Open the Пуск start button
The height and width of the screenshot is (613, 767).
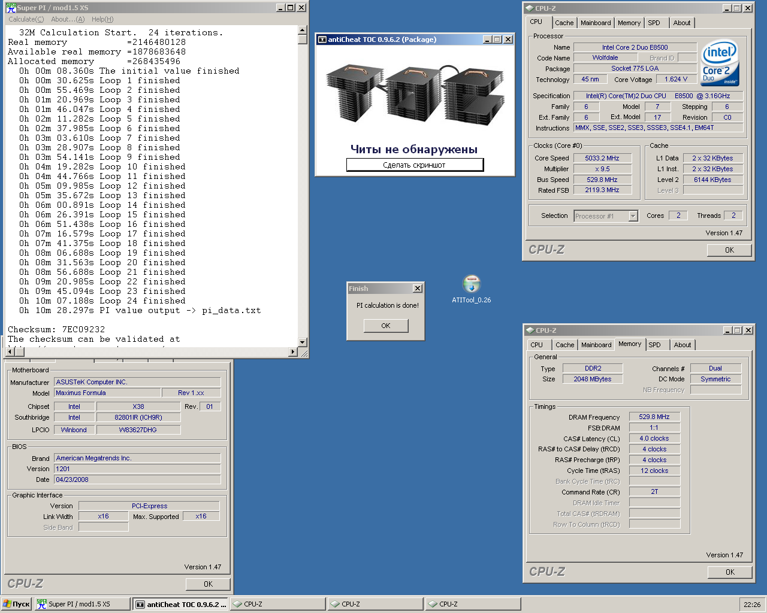16,604
